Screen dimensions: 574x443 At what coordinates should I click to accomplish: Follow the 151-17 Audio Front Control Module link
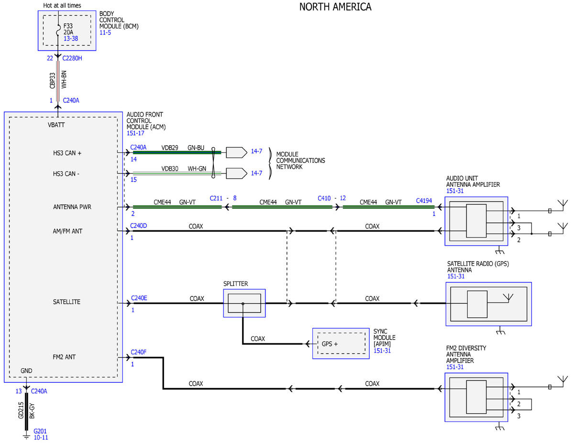(x=136, y=134)
